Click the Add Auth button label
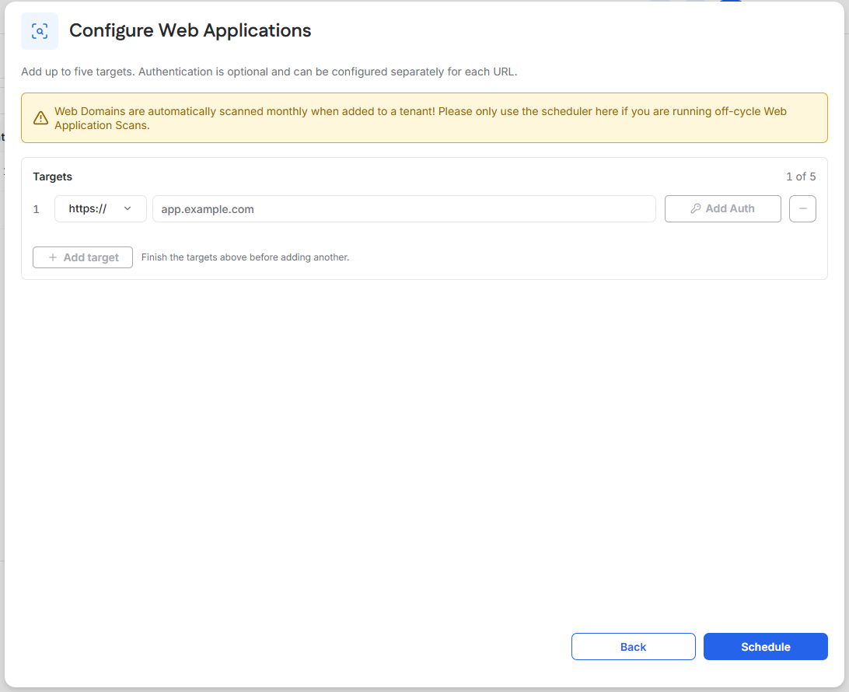Viewport: 849px width, 692px height. [x=730, y=208]
